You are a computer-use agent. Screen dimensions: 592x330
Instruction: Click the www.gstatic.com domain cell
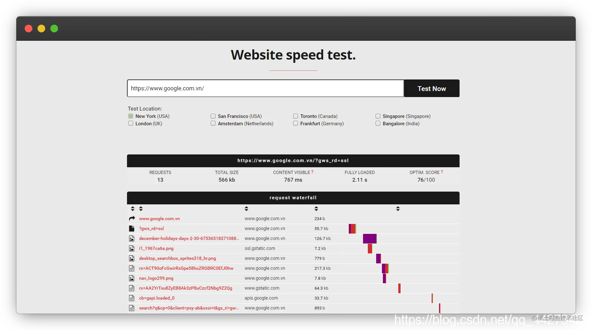(x=262, y=288)
